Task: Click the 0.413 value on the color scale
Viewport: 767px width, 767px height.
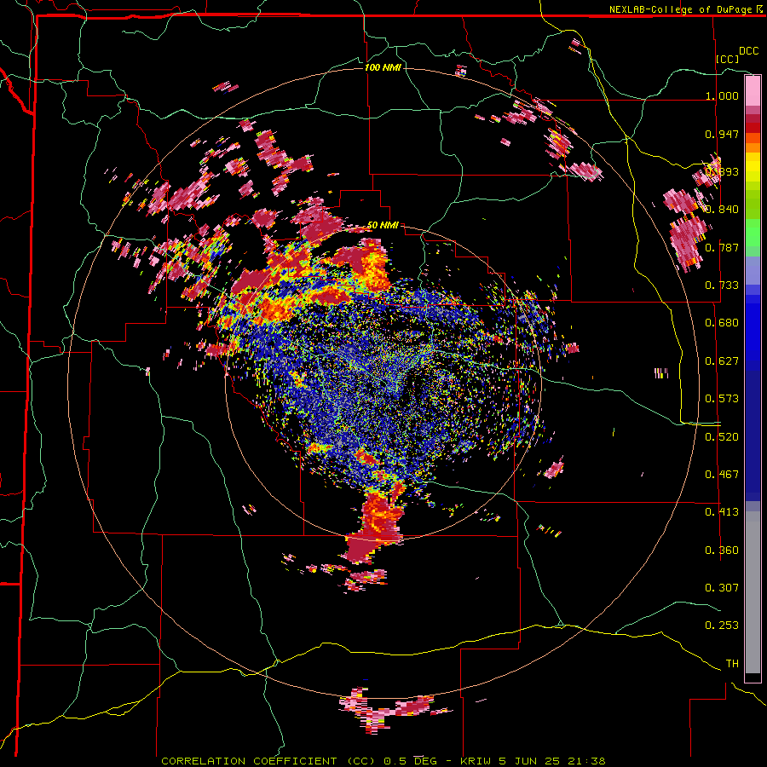Action: pos(722,512)
